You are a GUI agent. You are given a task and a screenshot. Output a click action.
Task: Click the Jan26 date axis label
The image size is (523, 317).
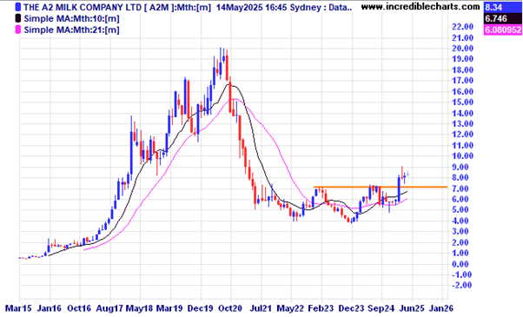441,308
